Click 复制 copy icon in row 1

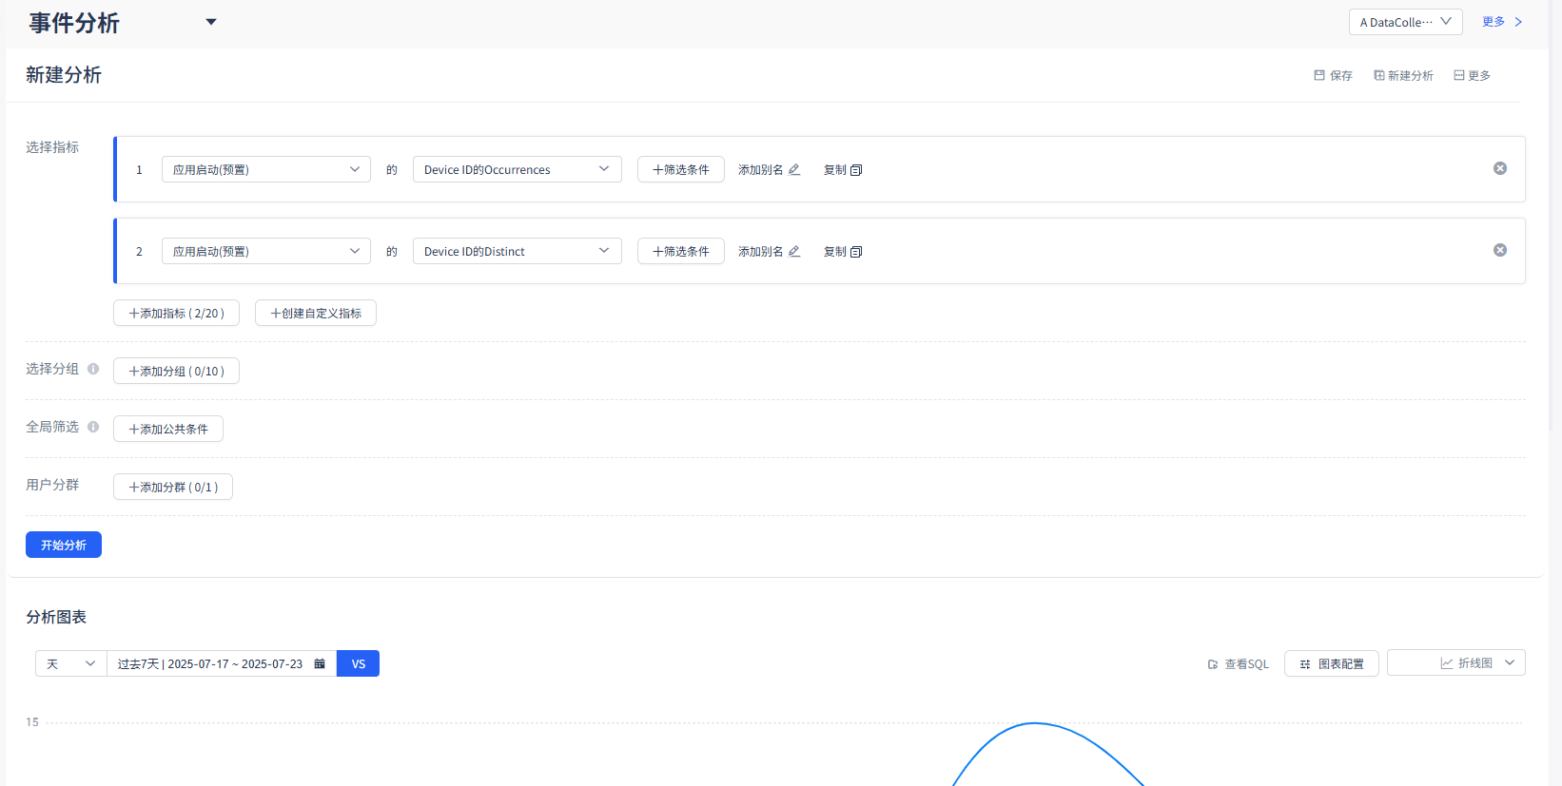(856, 170)
